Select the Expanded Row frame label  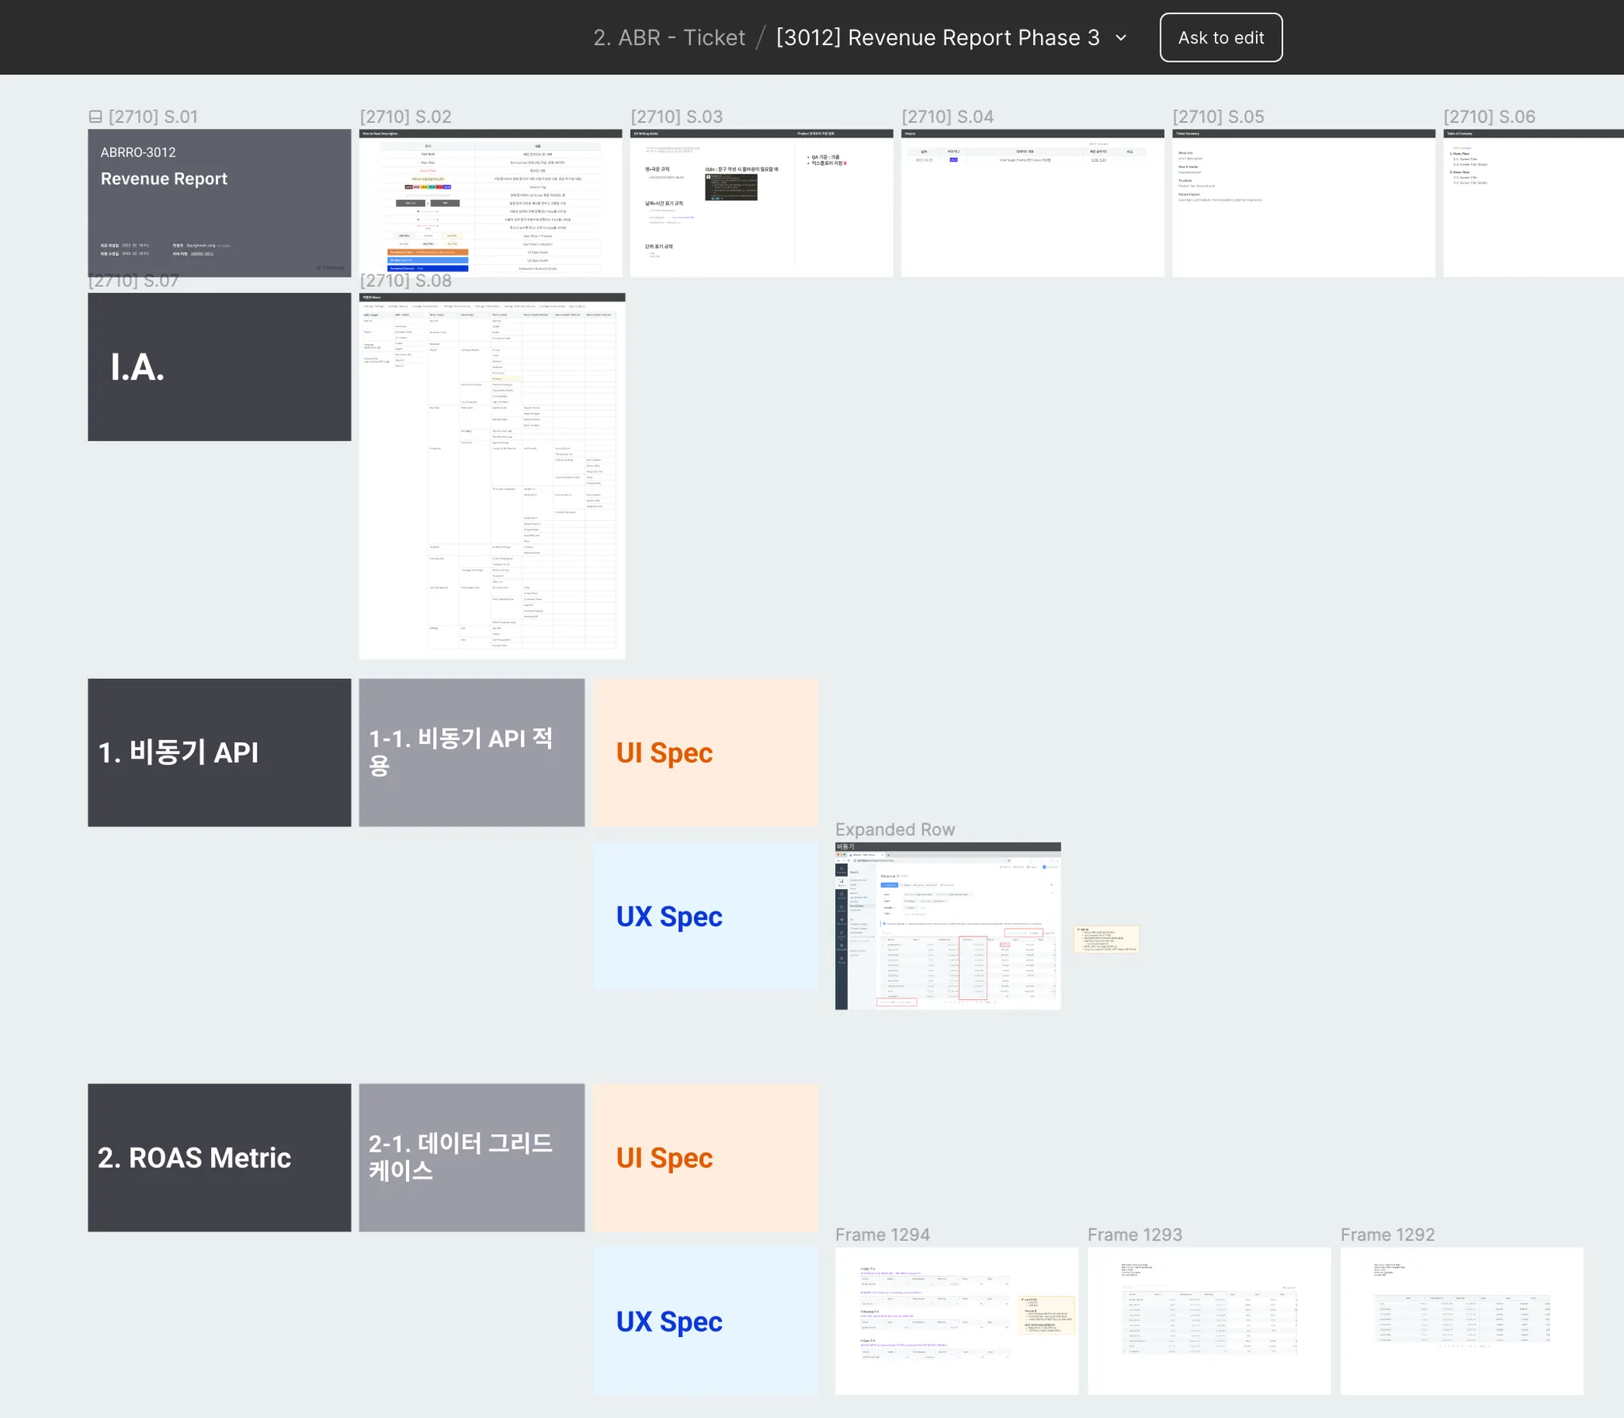[894, 830]
